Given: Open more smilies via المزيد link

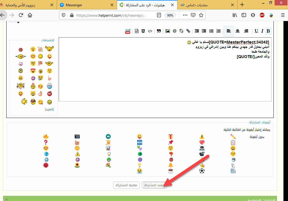Looking at the screenshot, I should tap(49, 109).
